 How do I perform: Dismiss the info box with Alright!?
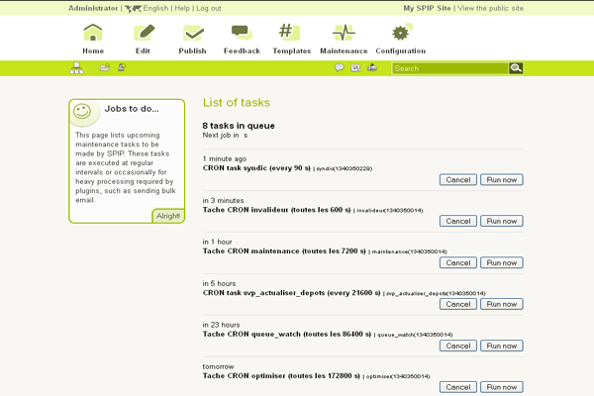168,216
